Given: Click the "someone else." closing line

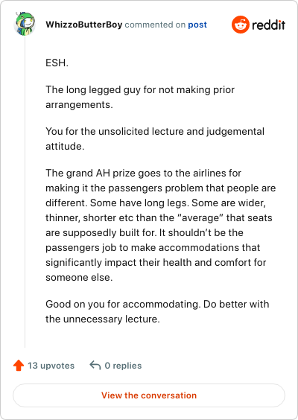Looking at the screenshot, I should pos(79,277).
